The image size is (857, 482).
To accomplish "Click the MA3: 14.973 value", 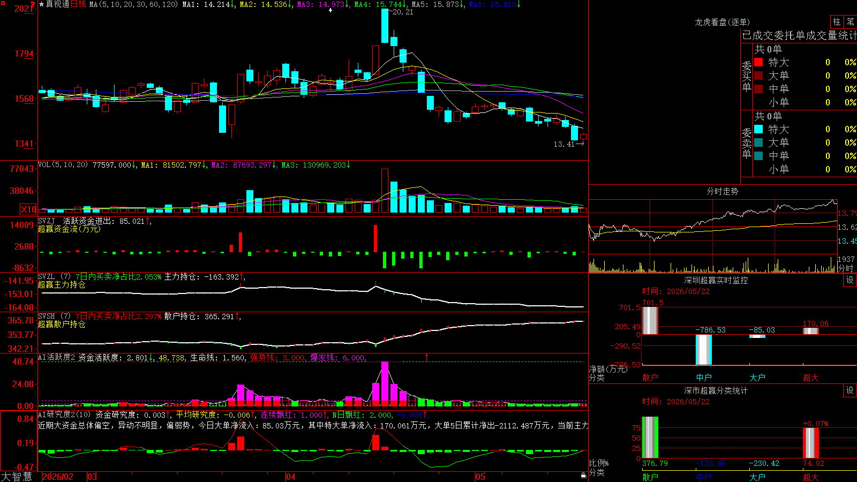I will click(x=322, y=4).
